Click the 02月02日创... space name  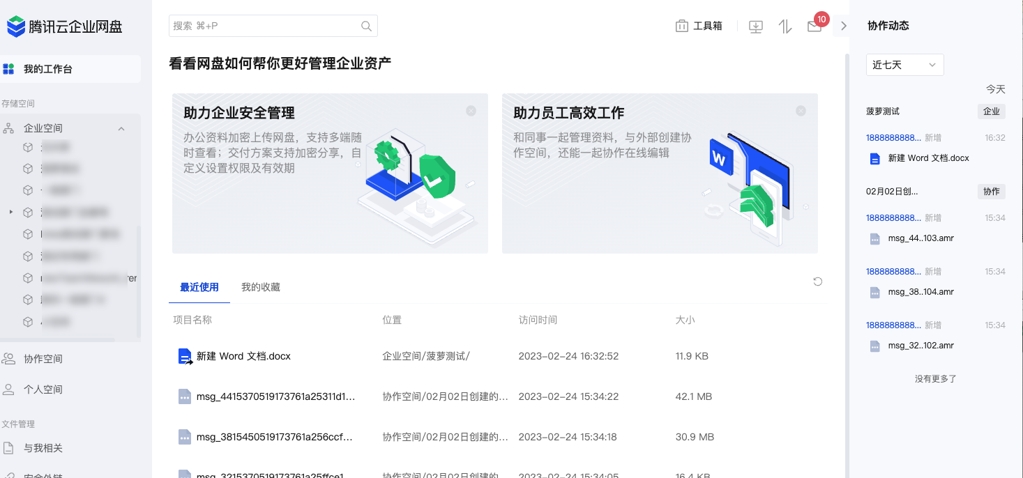click(892, 192)
